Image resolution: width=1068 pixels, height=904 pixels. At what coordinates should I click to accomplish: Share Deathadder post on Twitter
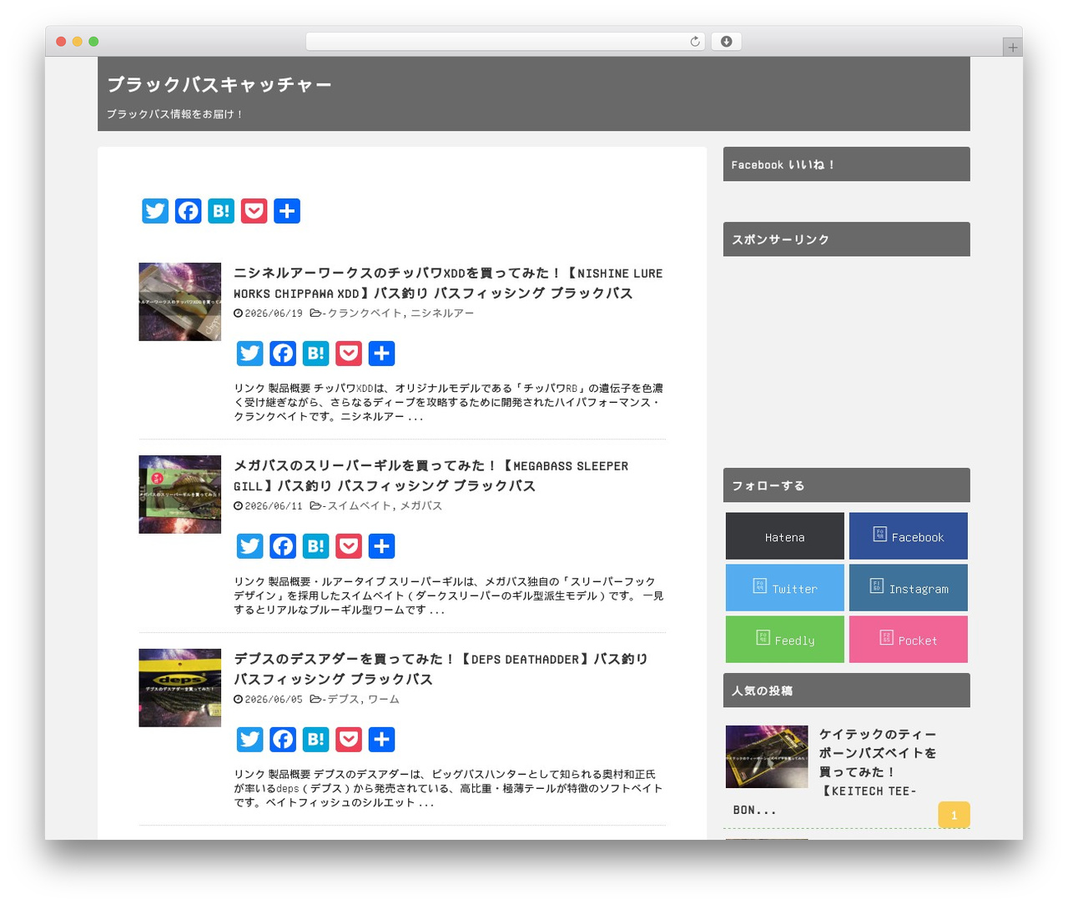[249, 740]
